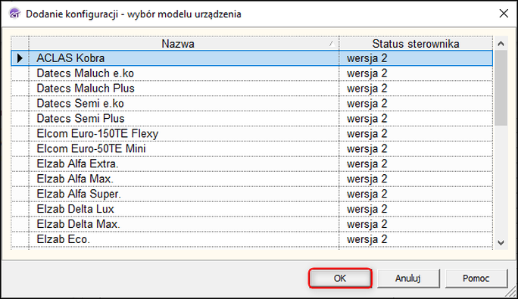Click the vertical scrollbar thumb
This screenshot has height=299, width=518.
[501, 88]
